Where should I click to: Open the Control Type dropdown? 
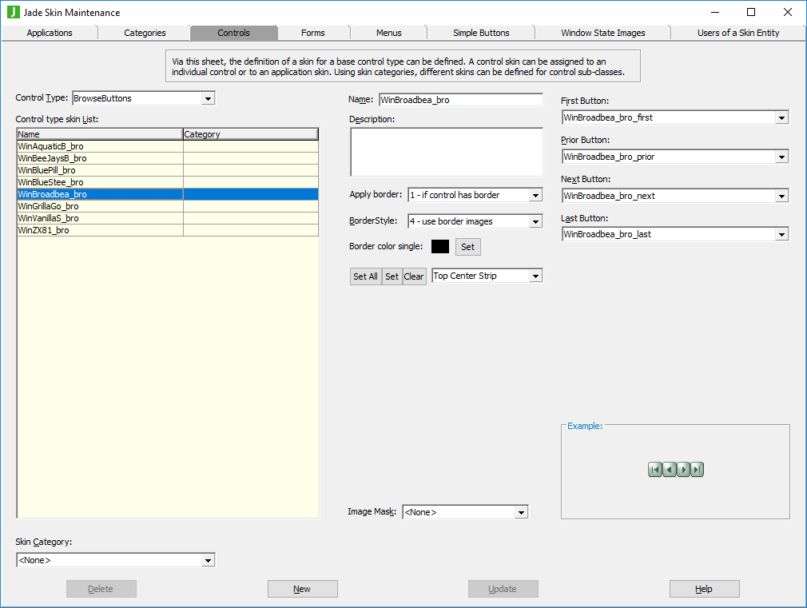coord(208,98)
